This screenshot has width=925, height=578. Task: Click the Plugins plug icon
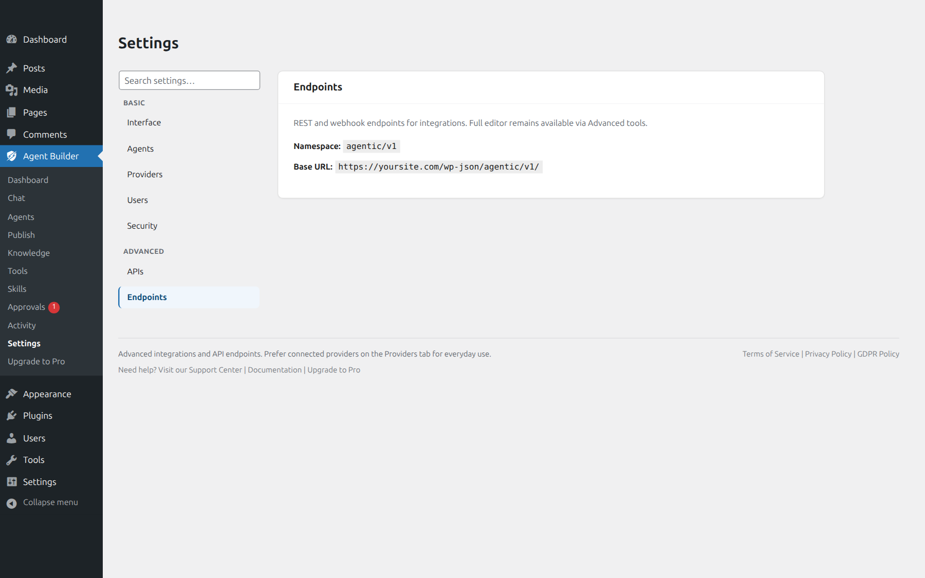11,416
